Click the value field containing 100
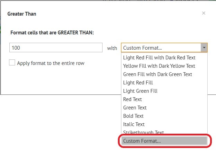Viewport: 216px width, 157px height. 56,48
